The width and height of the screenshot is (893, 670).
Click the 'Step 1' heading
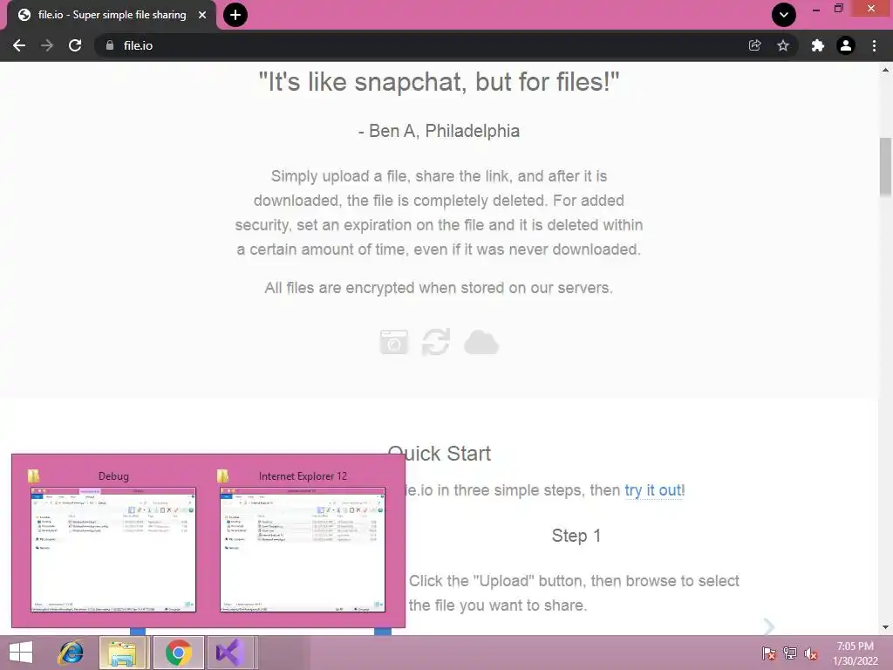point(576,536)
